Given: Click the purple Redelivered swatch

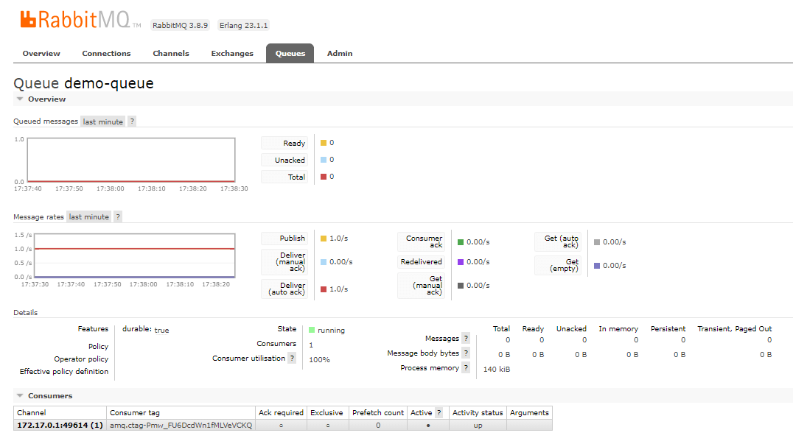Looking at the screenshot, I should [x=461, y=262].
